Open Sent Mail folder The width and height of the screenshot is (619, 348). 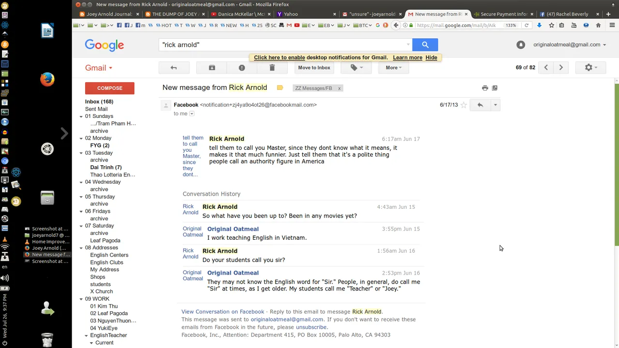96,109
